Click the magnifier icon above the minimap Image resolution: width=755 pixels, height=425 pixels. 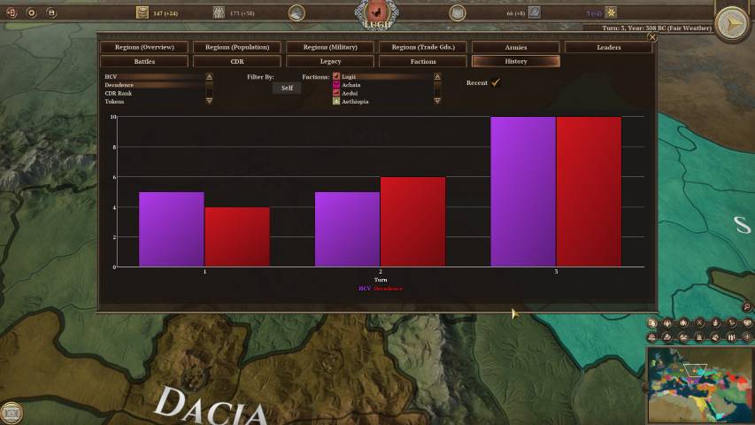(746, 307)
